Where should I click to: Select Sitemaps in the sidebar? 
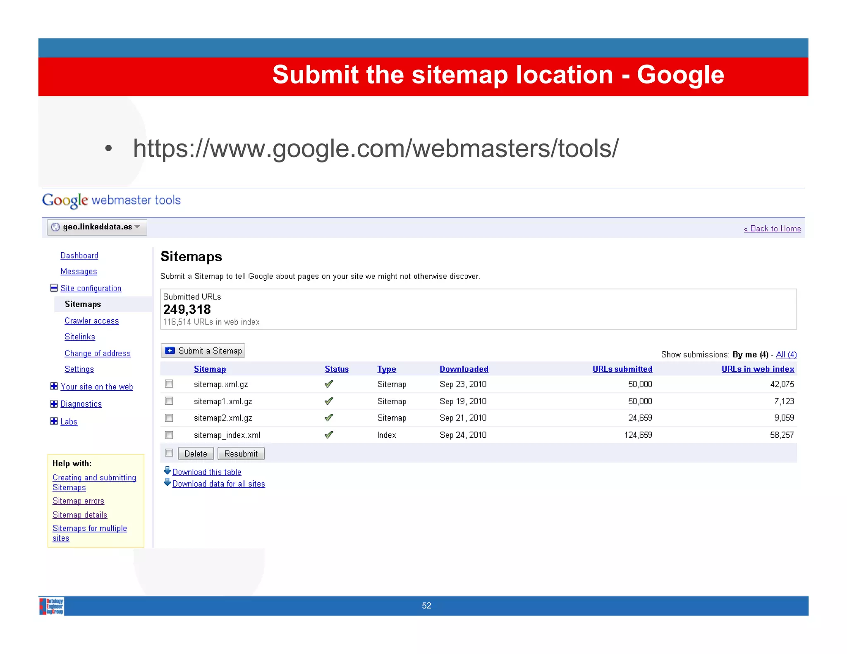coord(83,304)
